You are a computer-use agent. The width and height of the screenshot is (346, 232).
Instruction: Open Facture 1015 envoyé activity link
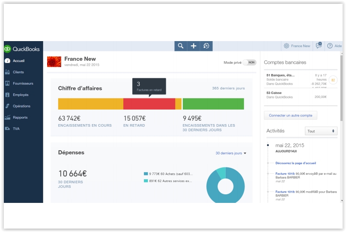tap(285, 174)
